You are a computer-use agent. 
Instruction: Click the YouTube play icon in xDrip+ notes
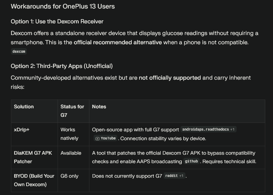(x=97, y=138)
